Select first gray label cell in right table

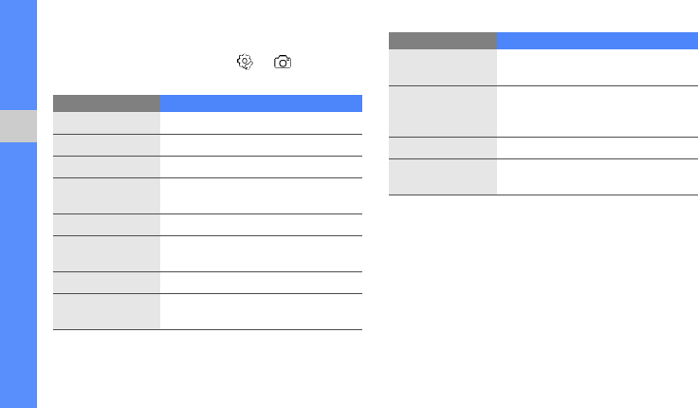pos(442,66)
